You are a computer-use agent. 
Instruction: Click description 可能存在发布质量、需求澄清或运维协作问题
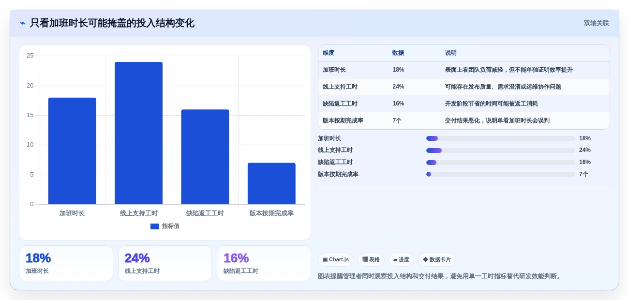[x=503, y=87]
